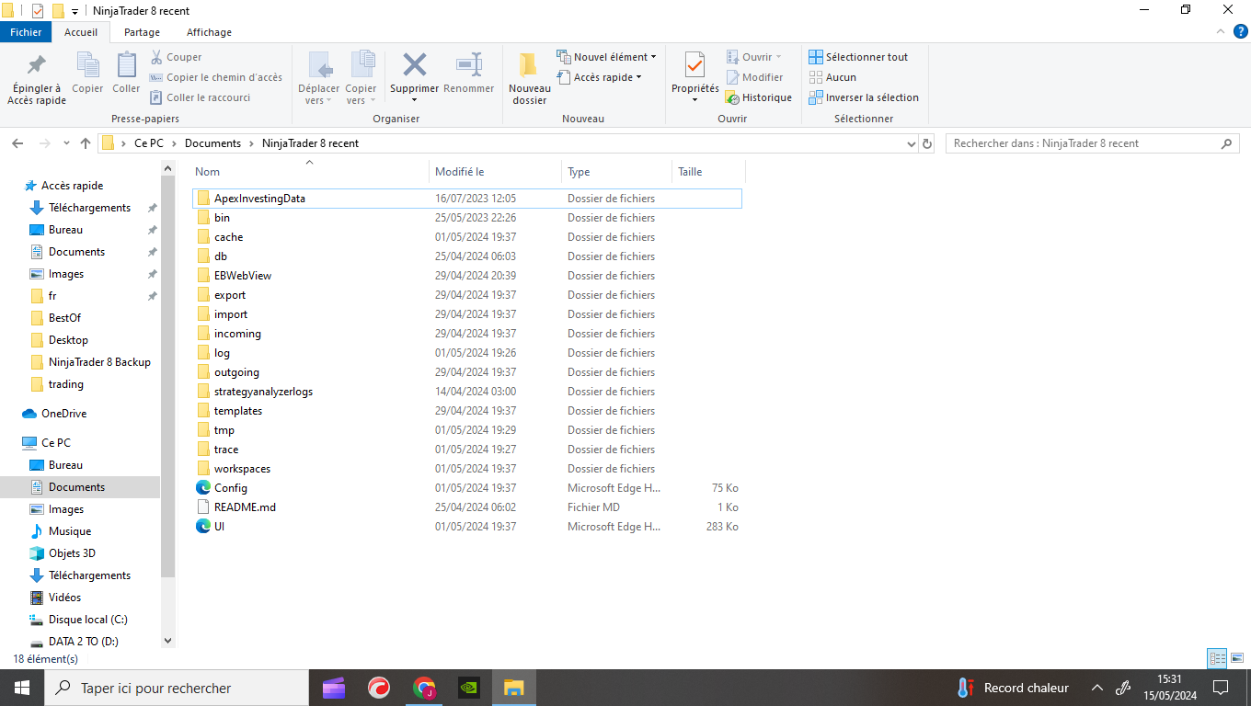
Task: Select the workspaces folder
Action: pos(466,469)
